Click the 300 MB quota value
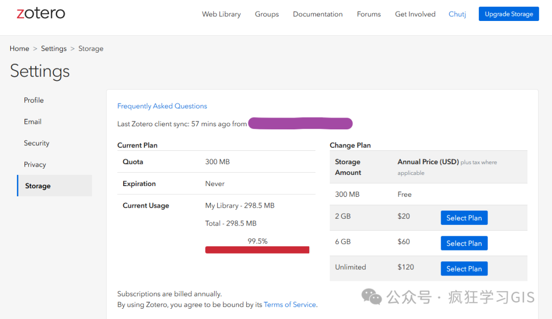Viewport: 552px width, 319px height. [x=217, y=162]
